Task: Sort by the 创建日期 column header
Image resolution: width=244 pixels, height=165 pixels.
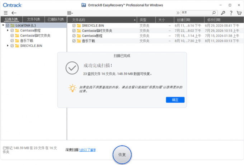Action: [189, 20]
